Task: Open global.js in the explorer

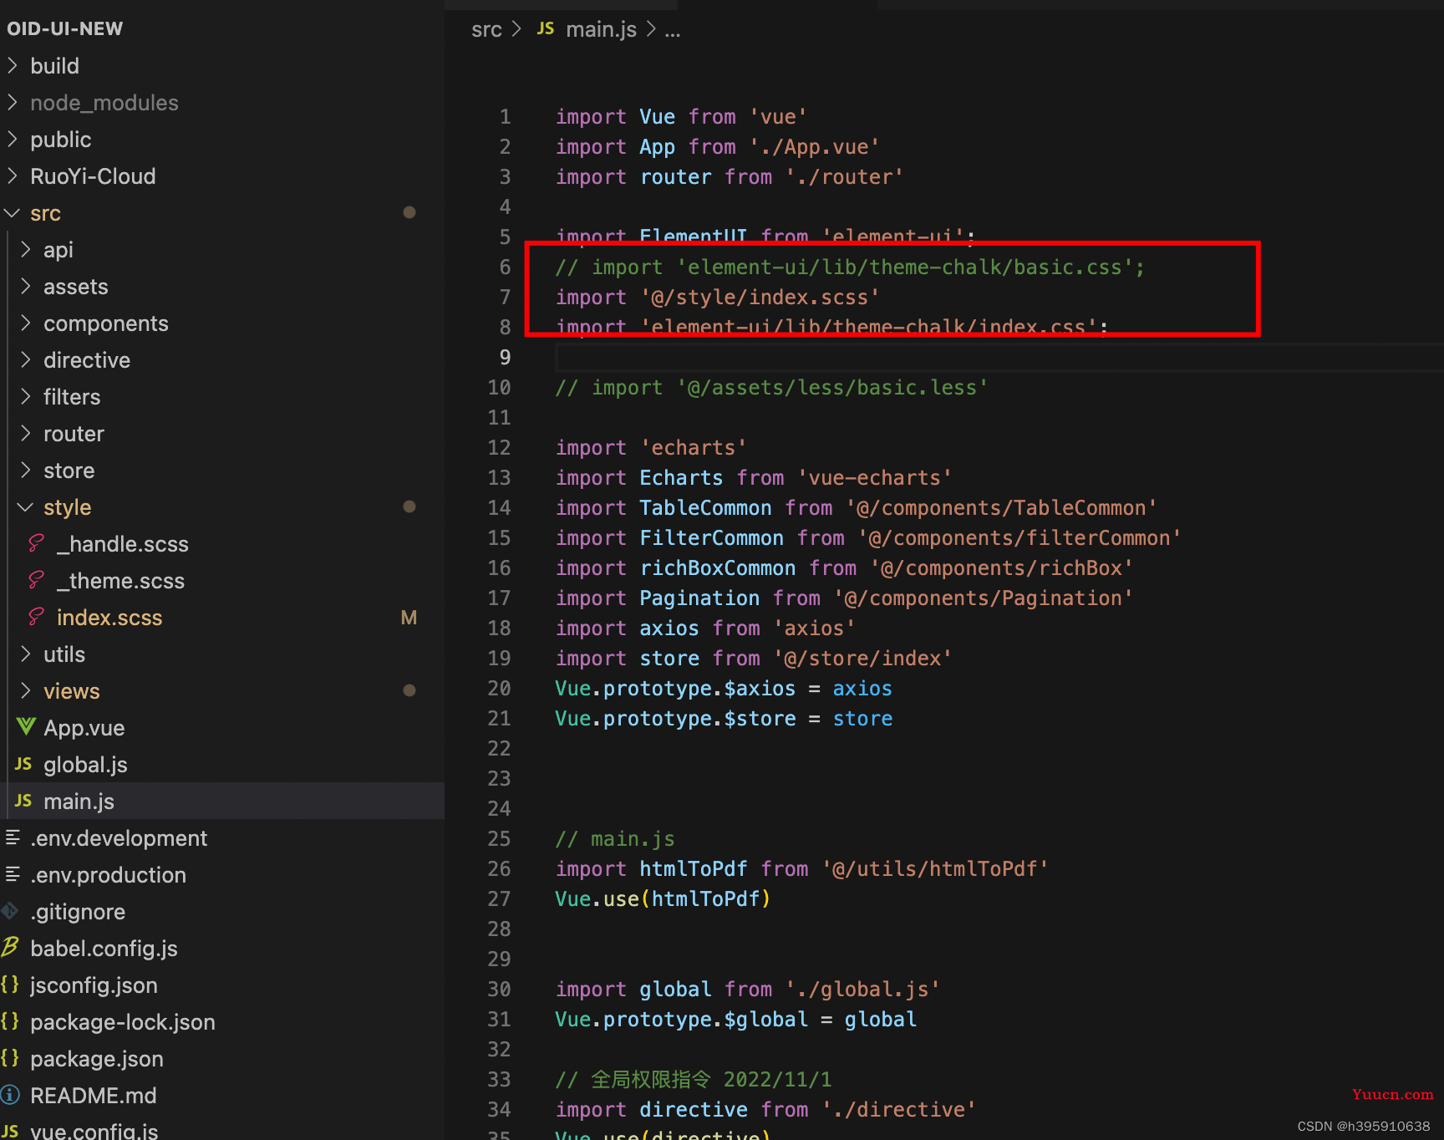Action: pyautogui.click(x=85, y=765)
